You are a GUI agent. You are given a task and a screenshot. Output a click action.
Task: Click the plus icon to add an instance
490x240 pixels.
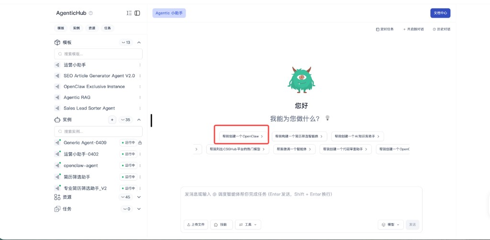tap(112, 120)
